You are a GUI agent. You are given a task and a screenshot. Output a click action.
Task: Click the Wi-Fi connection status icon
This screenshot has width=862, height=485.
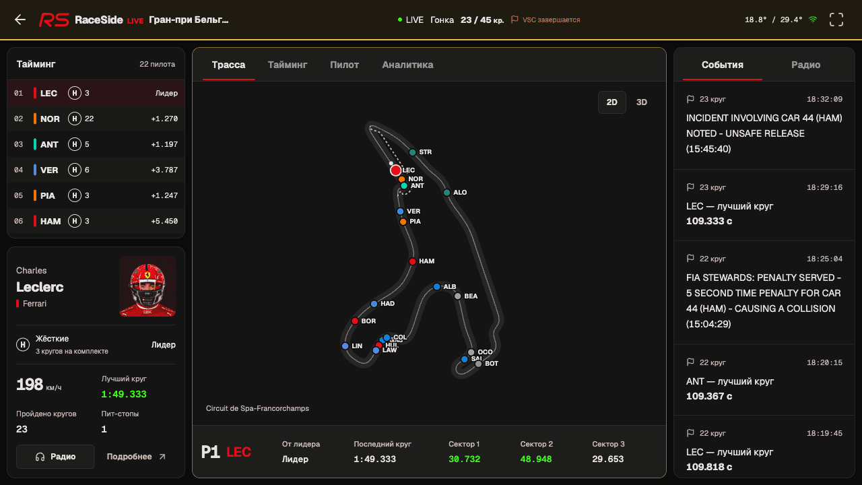813,20
